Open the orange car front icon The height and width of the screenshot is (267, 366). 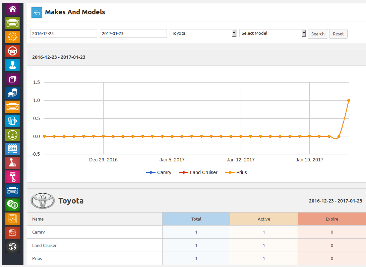13,107
